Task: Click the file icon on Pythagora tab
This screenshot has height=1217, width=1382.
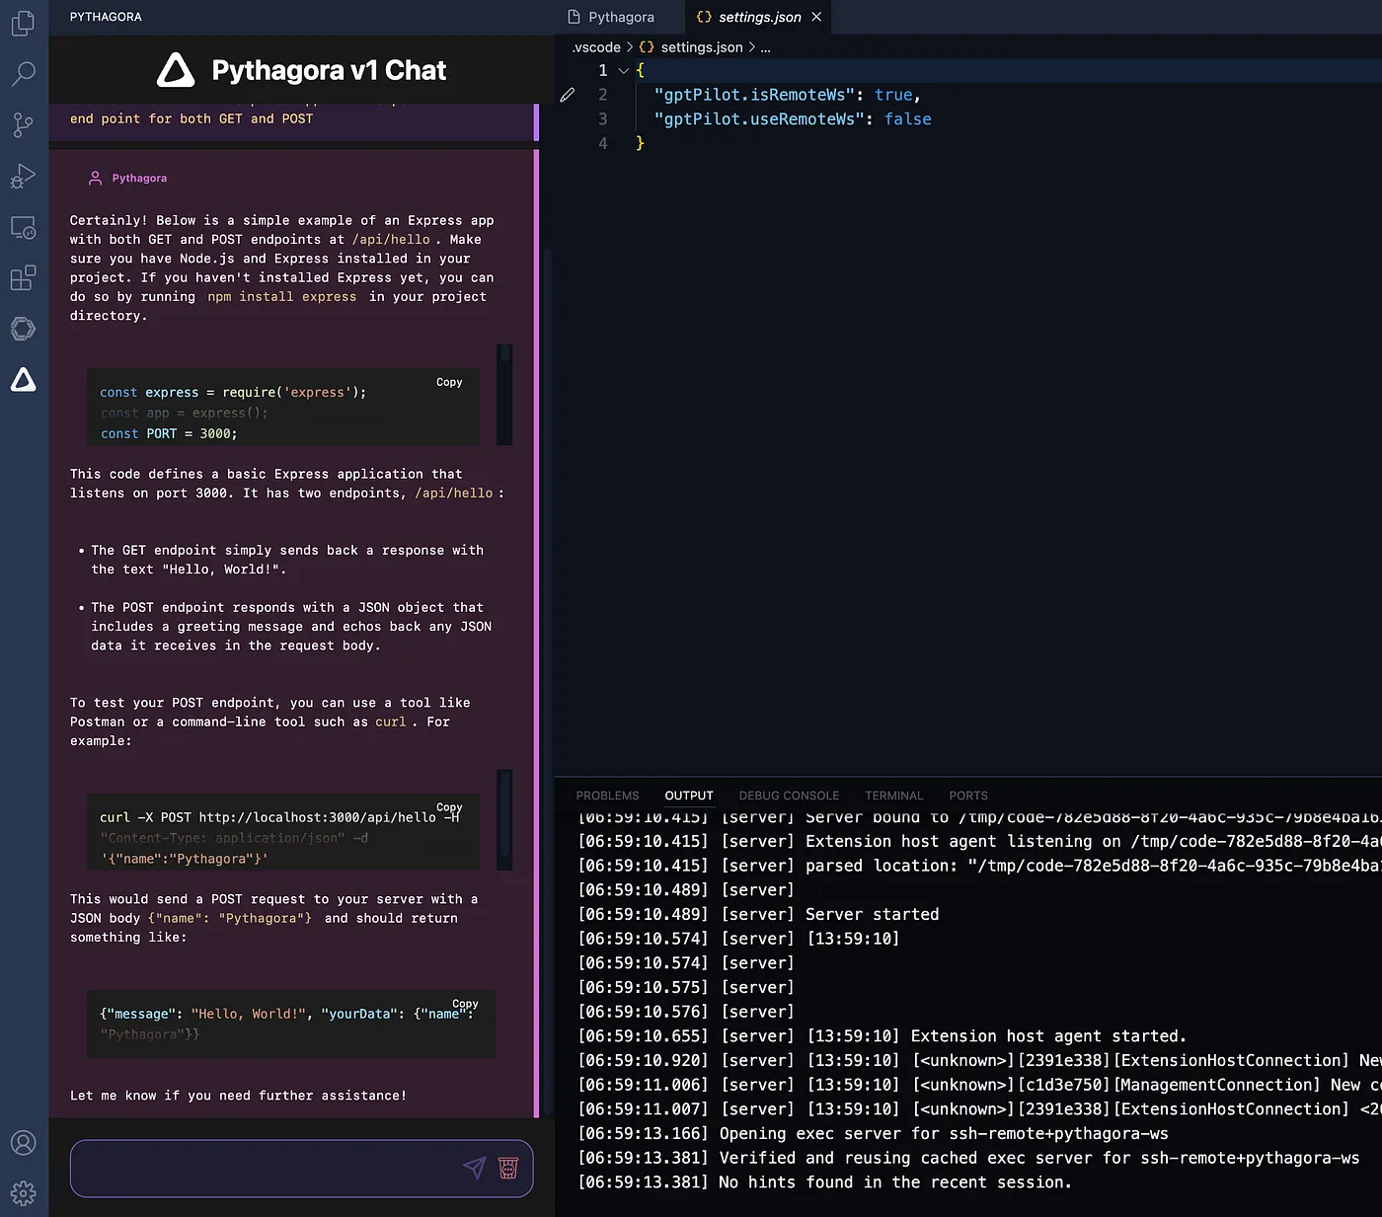Action: tap(574, 17)
